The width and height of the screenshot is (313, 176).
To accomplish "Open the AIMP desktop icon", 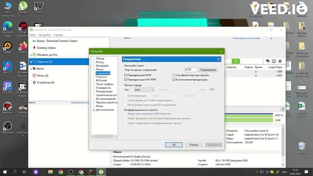I will pyautogui.click(x=8, y=47).
